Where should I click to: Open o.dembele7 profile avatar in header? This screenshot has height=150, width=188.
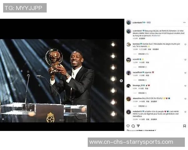point(128,22)
